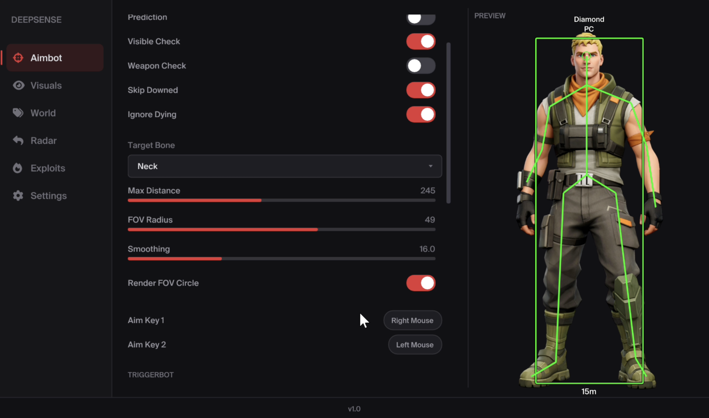Image resolution: width=709 pixels, height=418 pixels.
Task: Turn off Render FOV Circle
Action: click(420, 283)
